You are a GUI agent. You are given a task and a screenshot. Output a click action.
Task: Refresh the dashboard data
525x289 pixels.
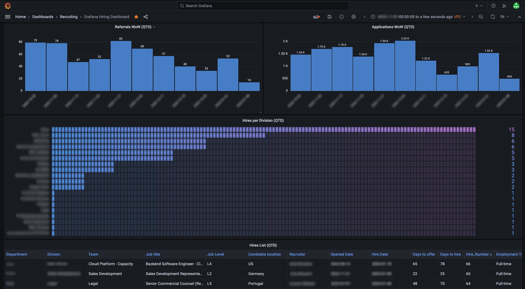(x=493, y=17)
